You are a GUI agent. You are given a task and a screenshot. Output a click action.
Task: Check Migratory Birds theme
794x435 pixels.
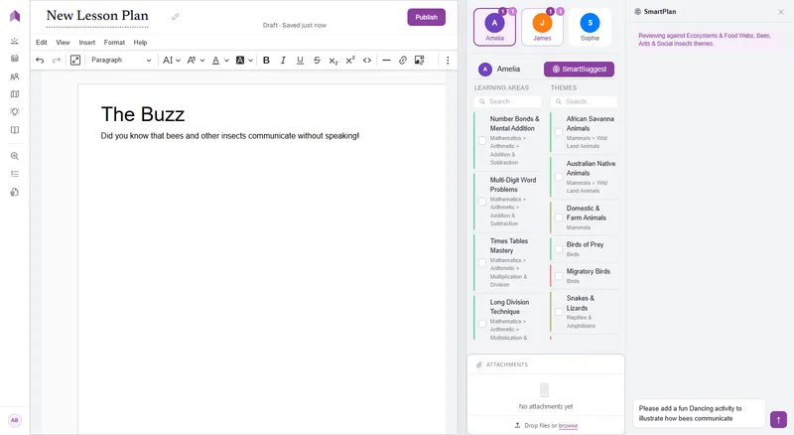[559, 276]
